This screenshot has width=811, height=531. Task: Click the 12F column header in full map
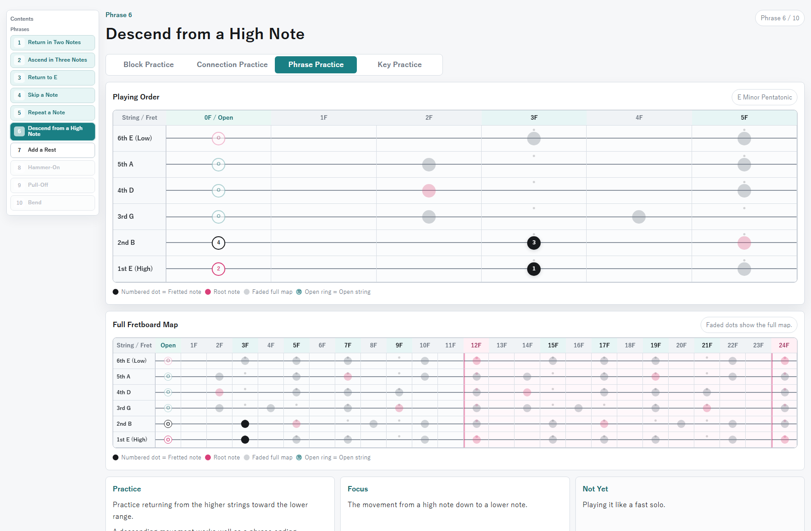(x=476, y=346)
